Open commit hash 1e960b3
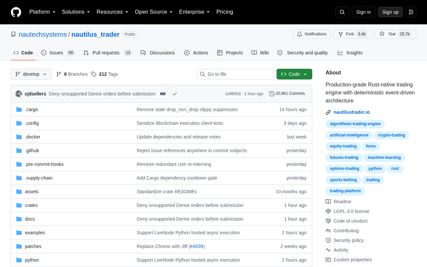The width and height of the screenshot is (427, 267). (x=233, y=94)
